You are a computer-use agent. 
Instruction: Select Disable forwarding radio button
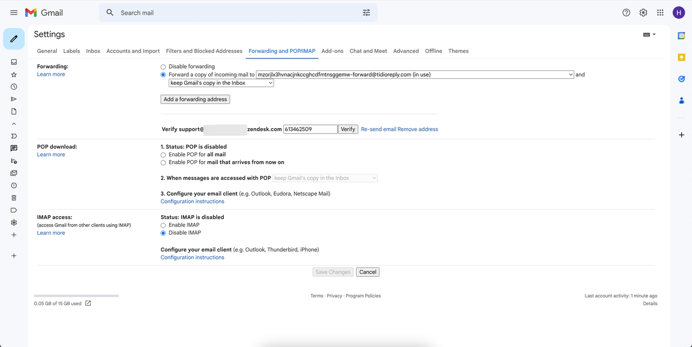click(x=163, y=67)
